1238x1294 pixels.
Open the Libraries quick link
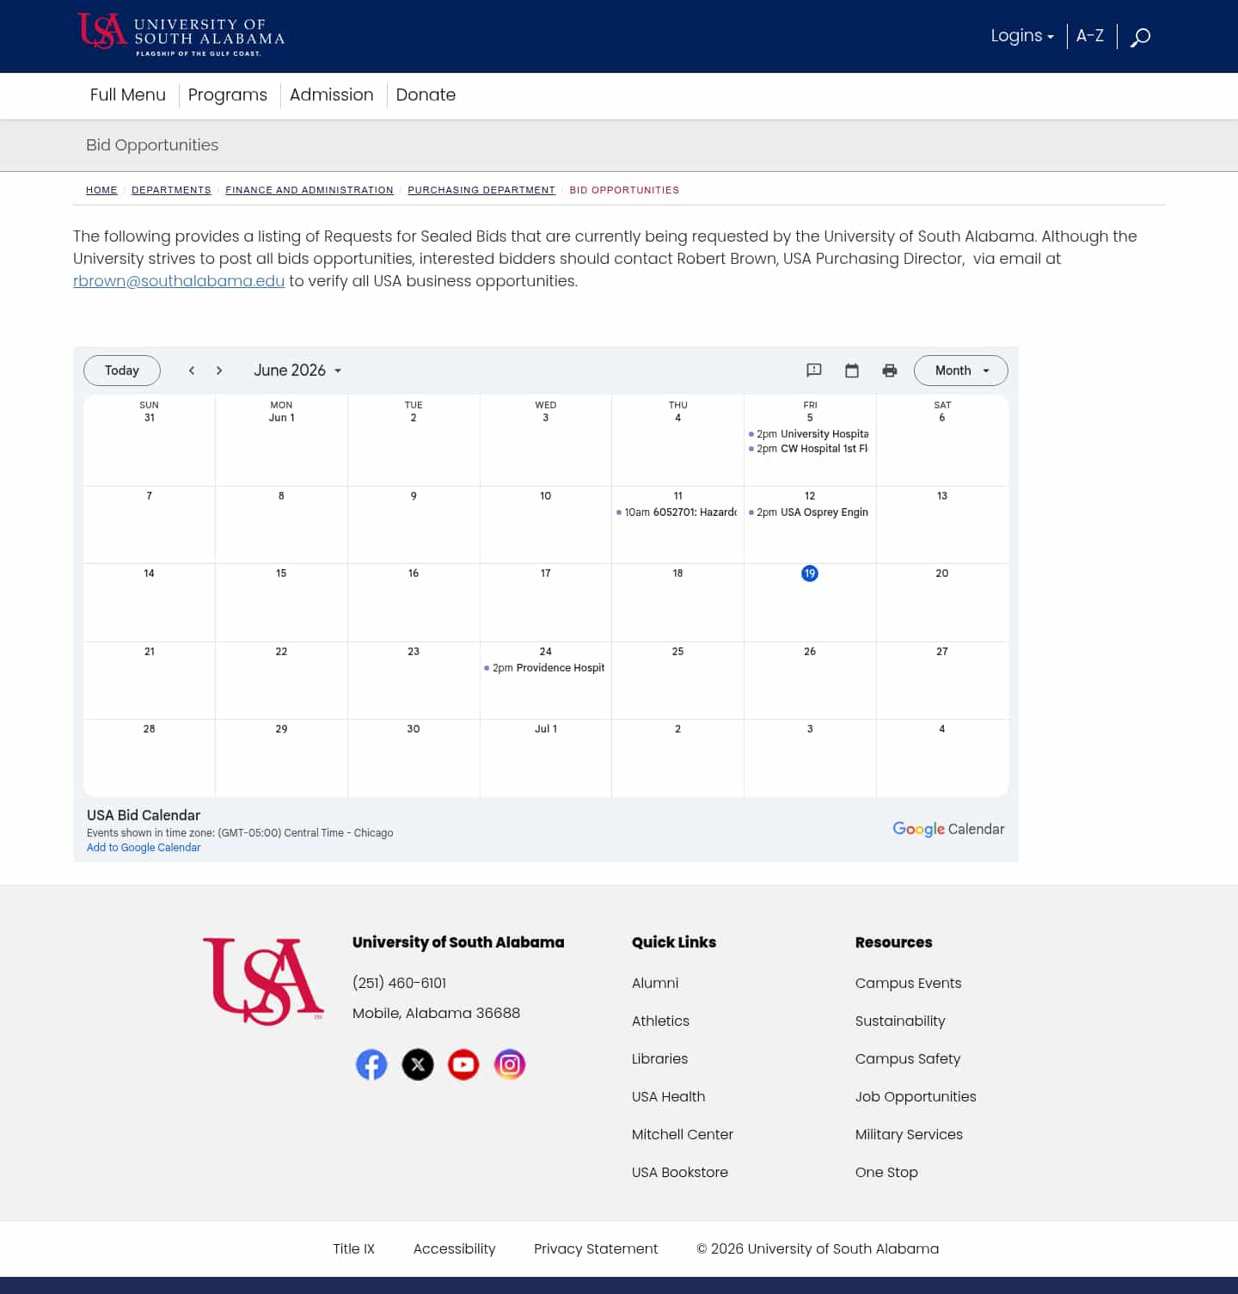pos(659,1058)
